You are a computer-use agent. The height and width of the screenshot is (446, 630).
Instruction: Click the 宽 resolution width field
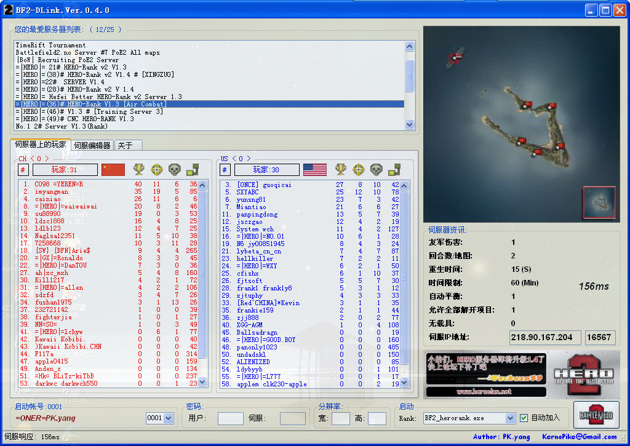[341, 418]
